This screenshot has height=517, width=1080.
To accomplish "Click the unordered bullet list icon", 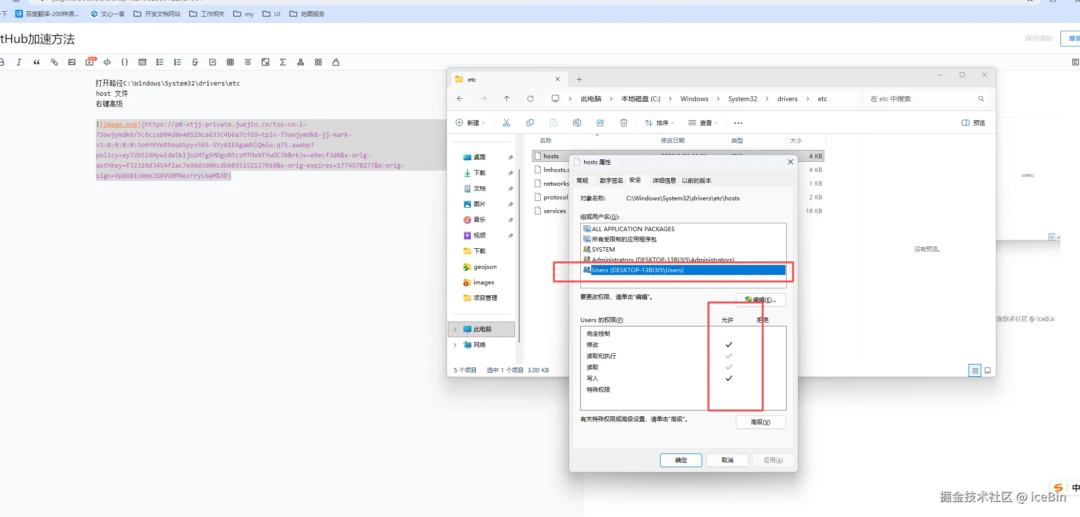I will point(160,62).
